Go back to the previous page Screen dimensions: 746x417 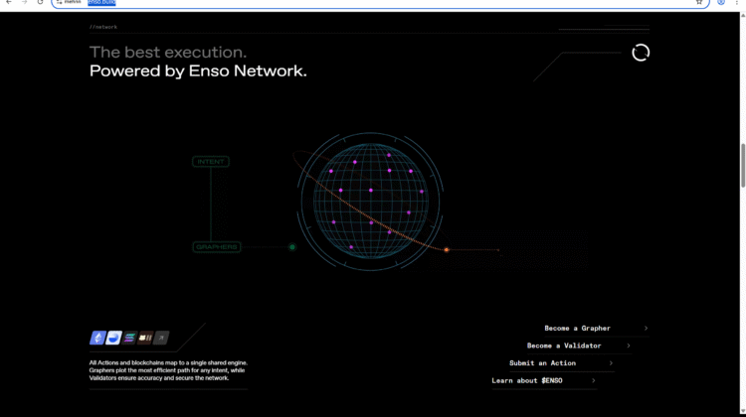point(8,3)
